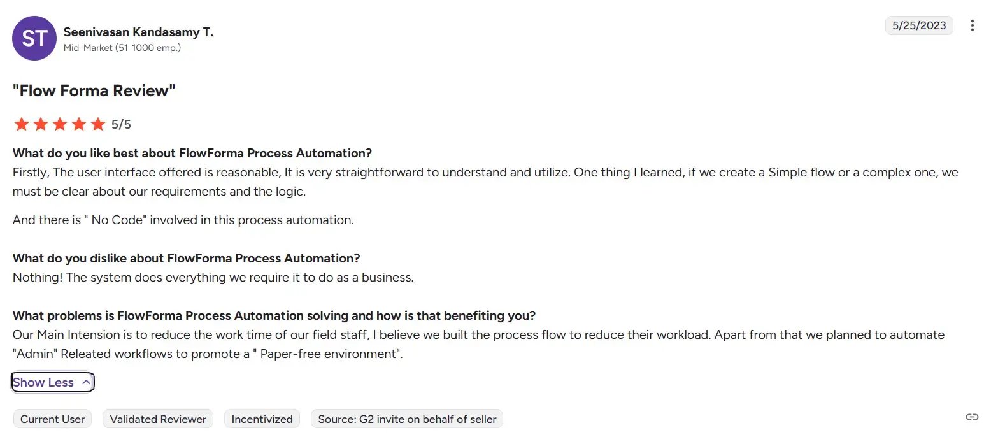Click the "What do you dislike" heading
Viewport: 998px width, 444px height.
click(187, 258)
